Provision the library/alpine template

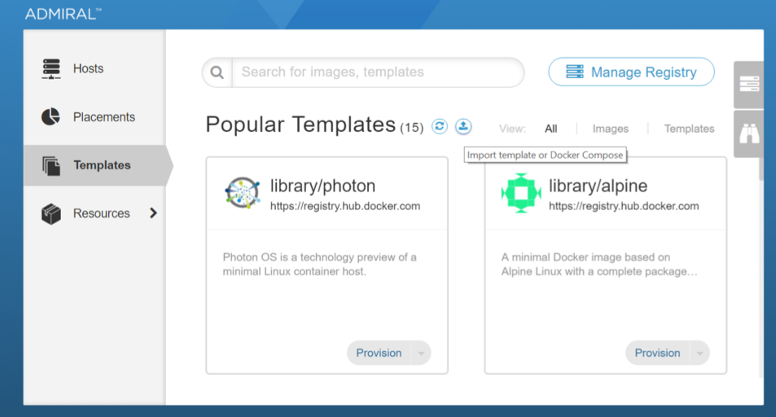pyautogui.click(x=657, y=353)
